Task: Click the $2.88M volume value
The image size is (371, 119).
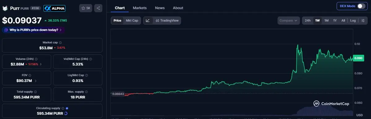Action: point(17,64)
